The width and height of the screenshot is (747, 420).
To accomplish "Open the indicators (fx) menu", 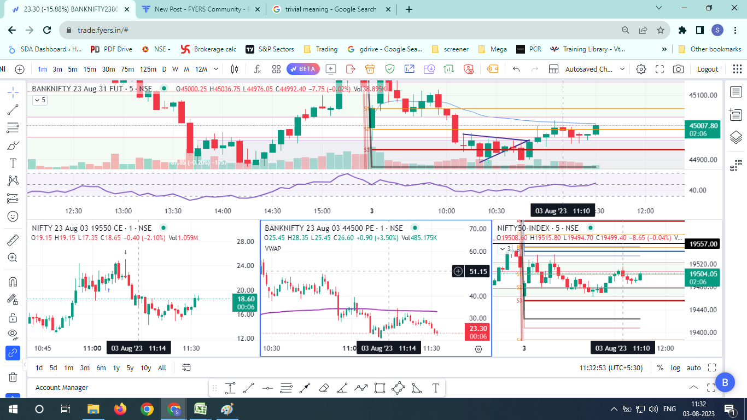I will [257, 69].
